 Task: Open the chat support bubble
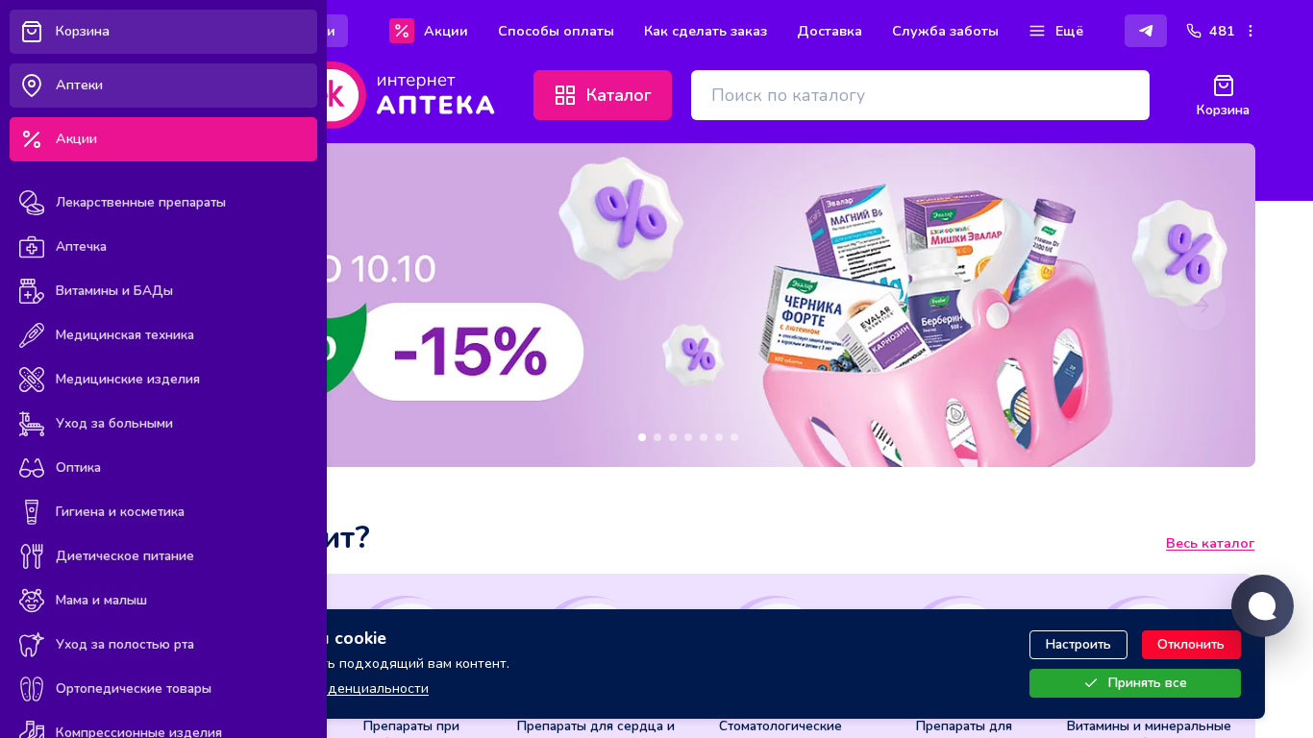pos(1262,605)
